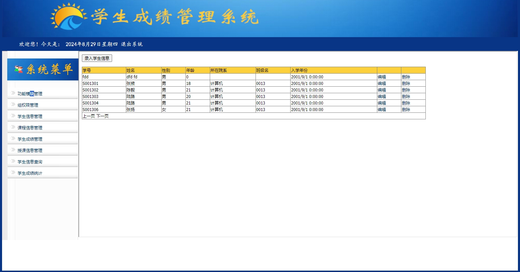Edit student S001302 row
Screen dimensions: 520x272
[382, 90]
